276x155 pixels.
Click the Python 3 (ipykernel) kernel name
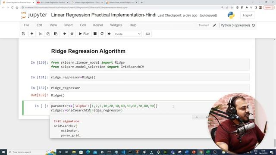(235, 25)
